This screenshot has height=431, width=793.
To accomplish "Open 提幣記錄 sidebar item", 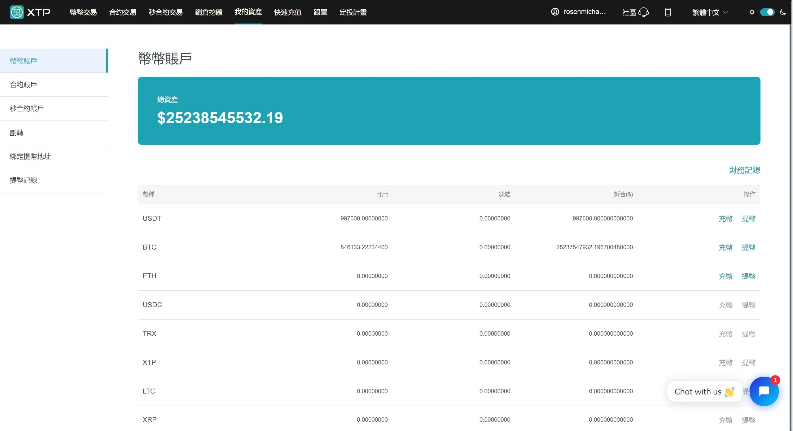I will tap(24, 180).
